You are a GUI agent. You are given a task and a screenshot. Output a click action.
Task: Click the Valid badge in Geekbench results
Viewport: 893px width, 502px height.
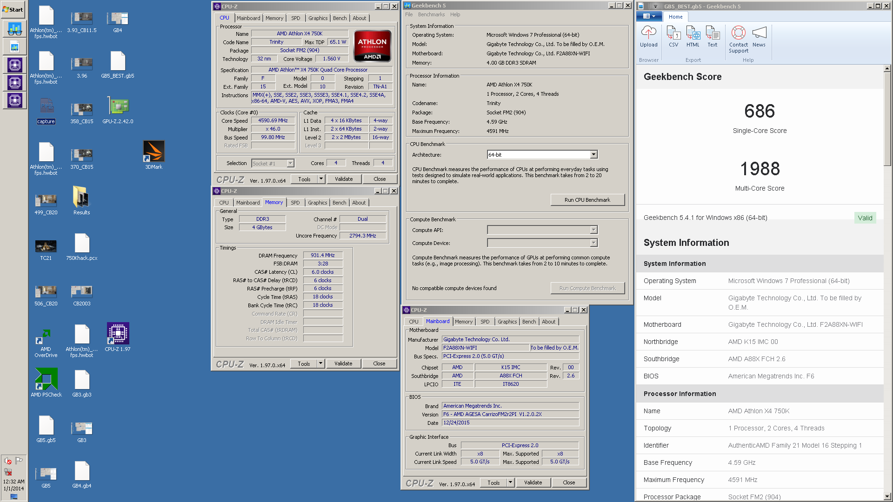pyautogui.click(x=865, y=218)
